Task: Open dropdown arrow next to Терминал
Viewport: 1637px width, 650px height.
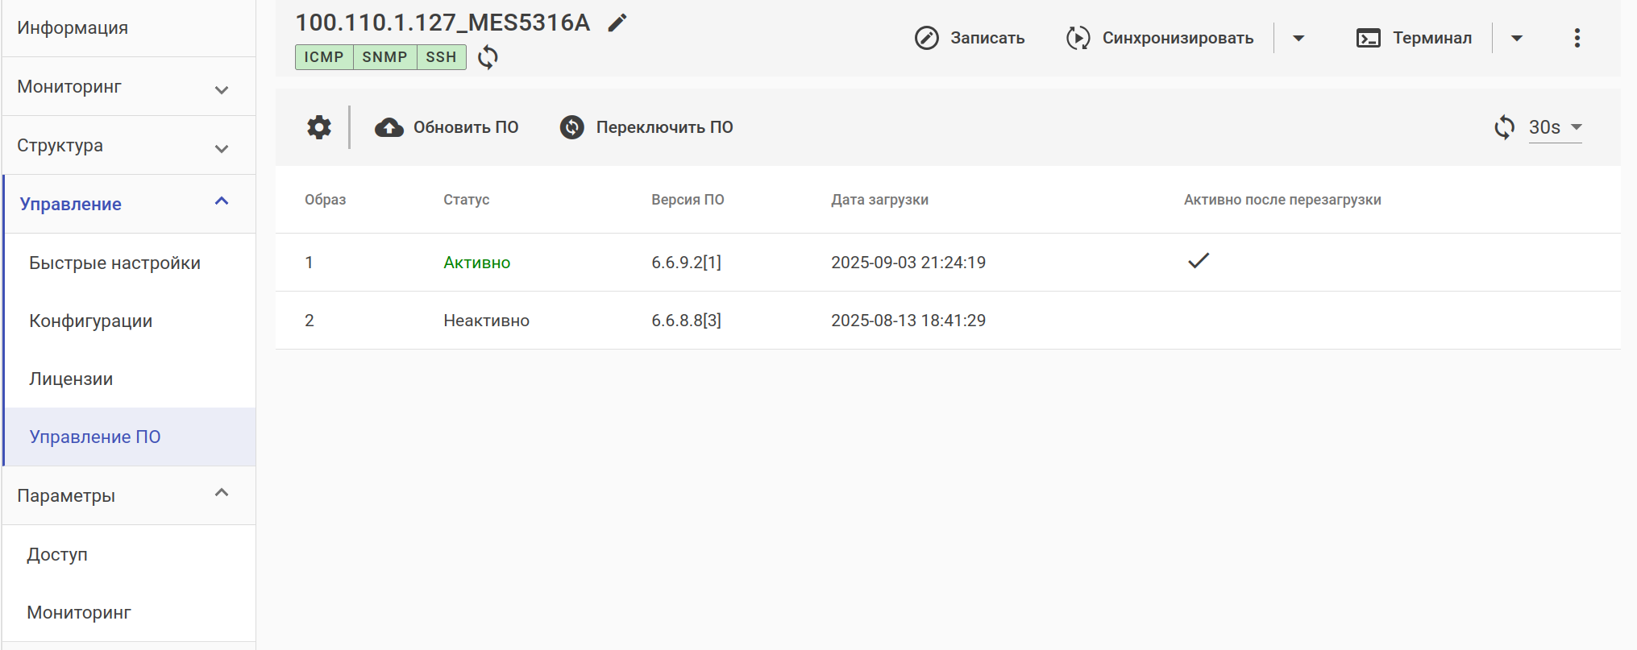Action: point(1517,38)
